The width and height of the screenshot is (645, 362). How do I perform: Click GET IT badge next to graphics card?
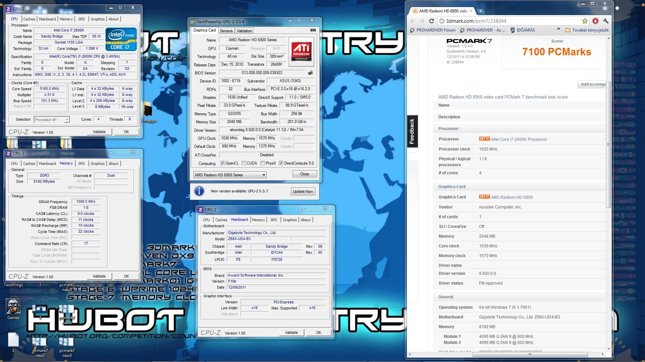point(484,197)
